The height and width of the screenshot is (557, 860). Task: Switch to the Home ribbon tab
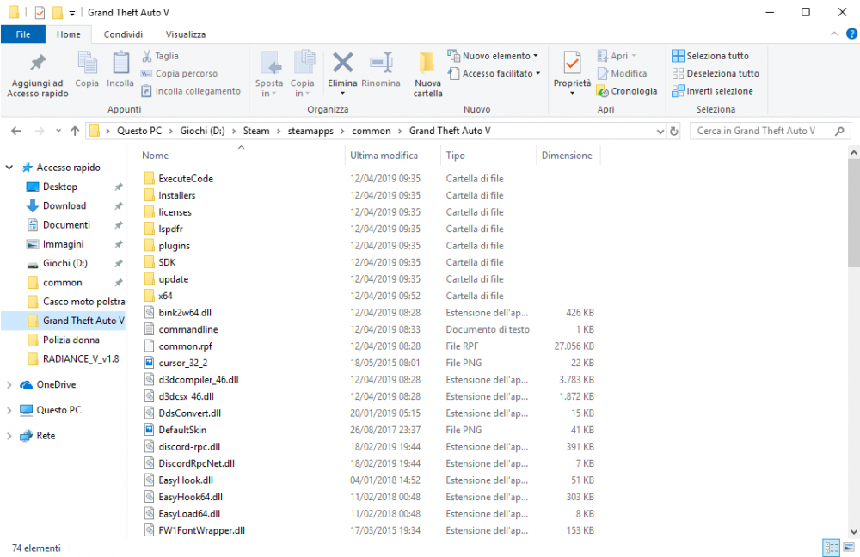pyautogui.click(x=69, y=34)
